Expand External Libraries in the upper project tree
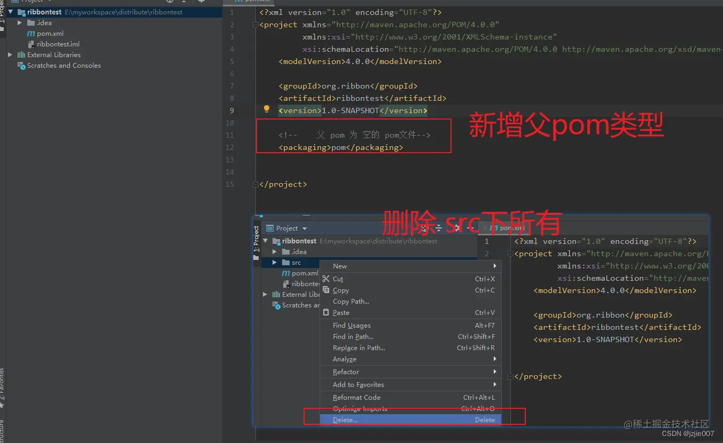This screenshot has width=723, height=443. (10, 55)
